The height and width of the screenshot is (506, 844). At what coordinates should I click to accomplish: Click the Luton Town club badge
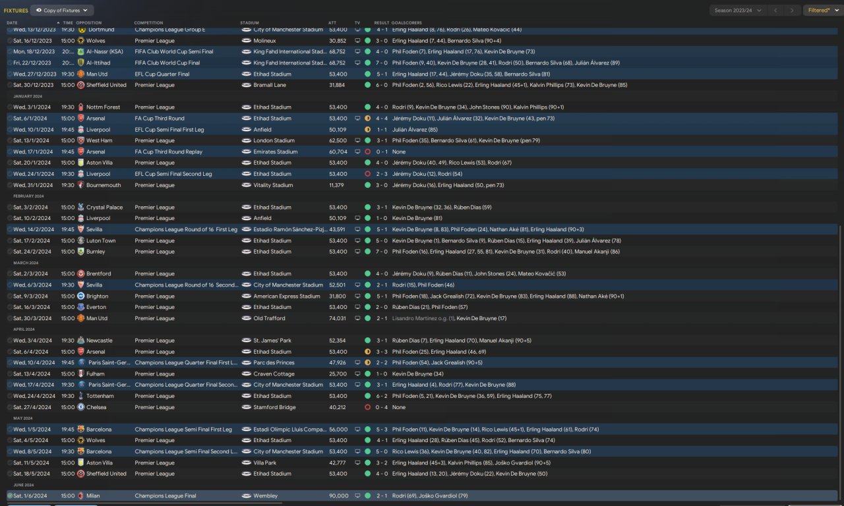[x=80, y=240]
